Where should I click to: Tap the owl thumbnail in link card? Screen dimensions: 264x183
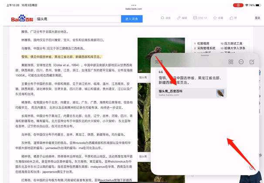pos(220,93)
